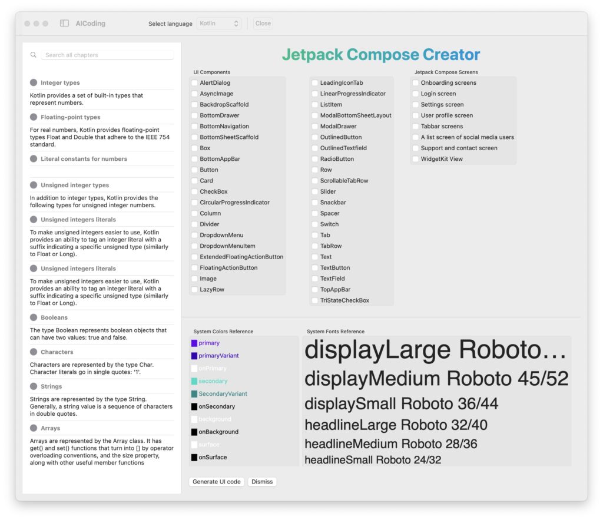
Task: Enable the ModalDrawer checkbox
Action: pos(315,126)
